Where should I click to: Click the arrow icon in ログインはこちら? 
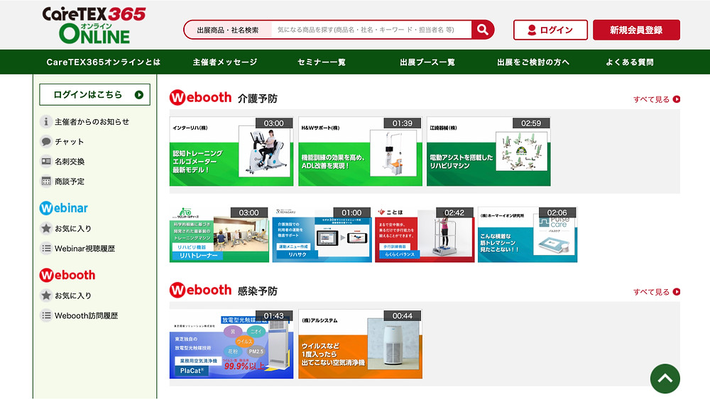139,95
